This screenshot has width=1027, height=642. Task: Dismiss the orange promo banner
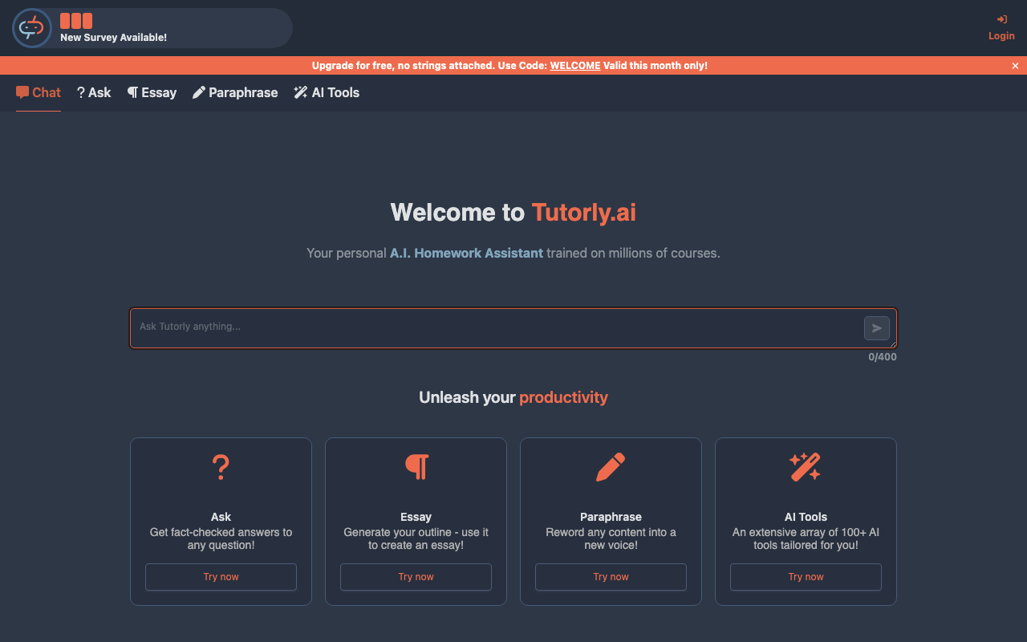pos(1015,66)
